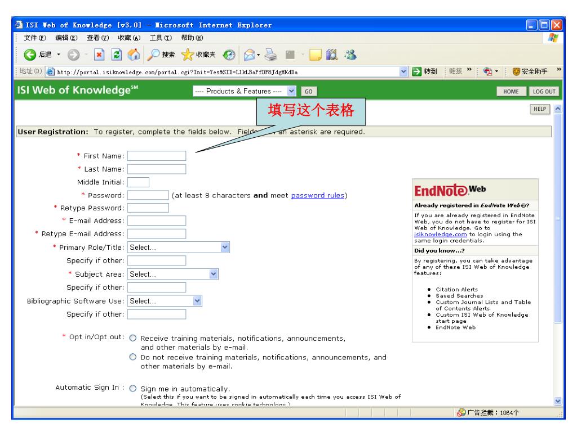The height and width of the screenshot is (432, 577).
Task: Click the LOG OUT button
Action: tap(544, 92)
